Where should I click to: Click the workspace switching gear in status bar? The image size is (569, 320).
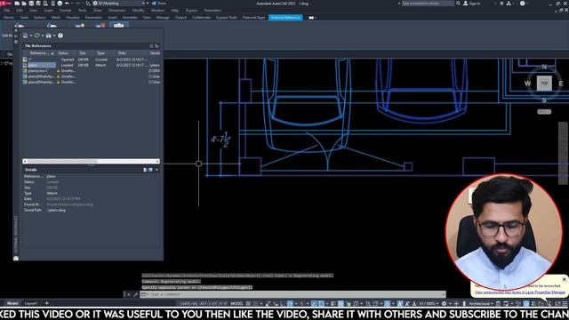coord(445,303)
